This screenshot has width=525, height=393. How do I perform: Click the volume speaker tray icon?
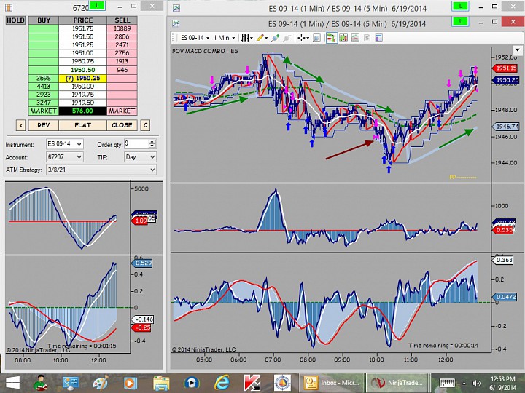point(476,384)
